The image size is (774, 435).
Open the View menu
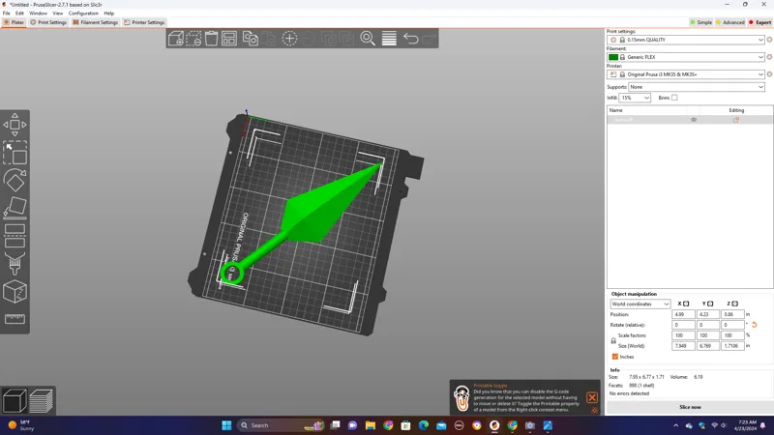58,14
